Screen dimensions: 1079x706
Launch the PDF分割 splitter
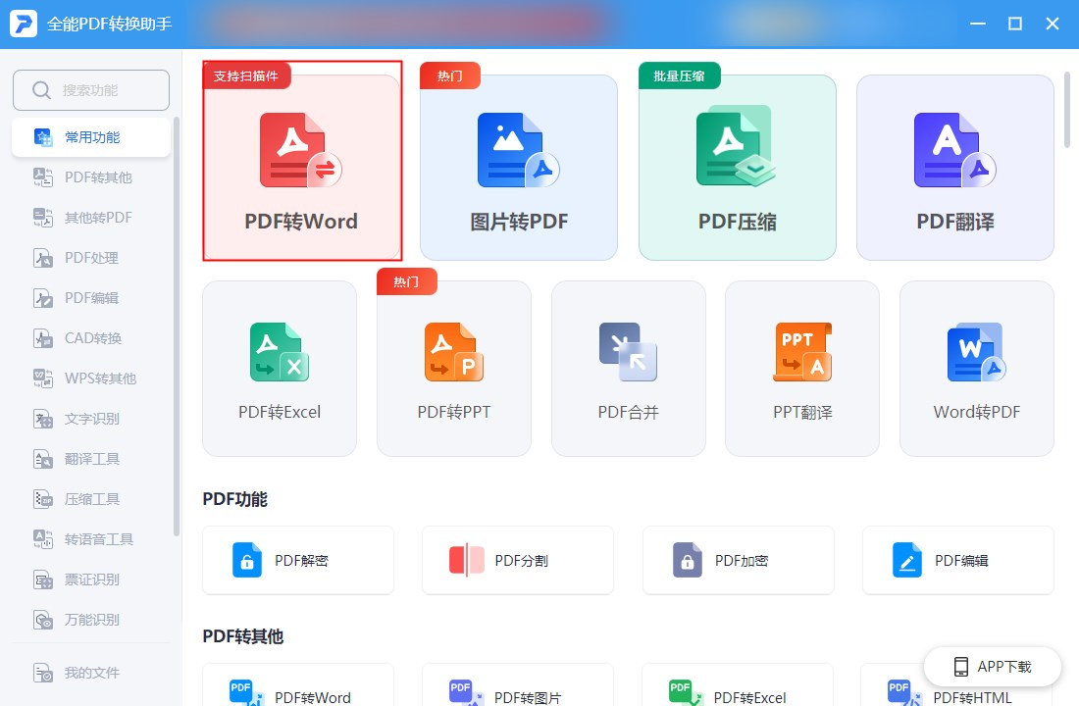pos(518,560)
